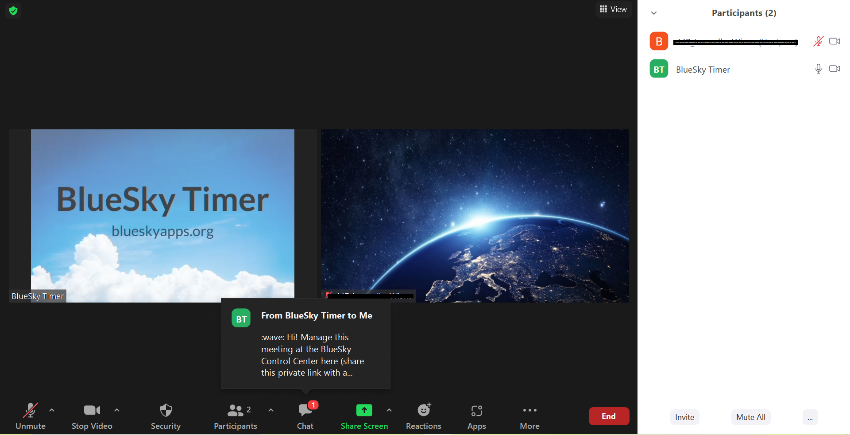
Task: Expand the arrow next to Participants
Action: (271, 410)
